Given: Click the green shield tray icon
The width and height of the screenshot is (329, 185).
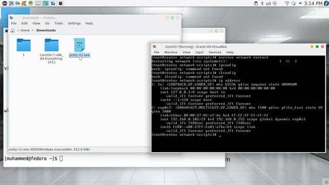Looking at the screenshot, I should click(294, 4).
